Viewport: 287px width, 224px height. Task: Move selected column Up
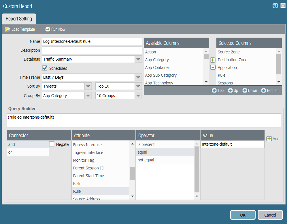tap(233, 90)
